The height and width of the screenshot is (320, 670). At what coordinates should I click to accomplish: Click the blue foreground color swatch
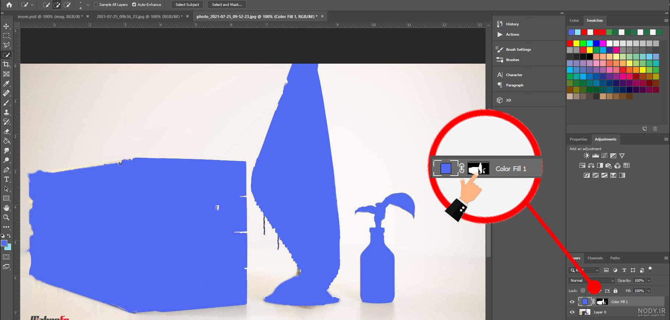(x=4, y=243)
